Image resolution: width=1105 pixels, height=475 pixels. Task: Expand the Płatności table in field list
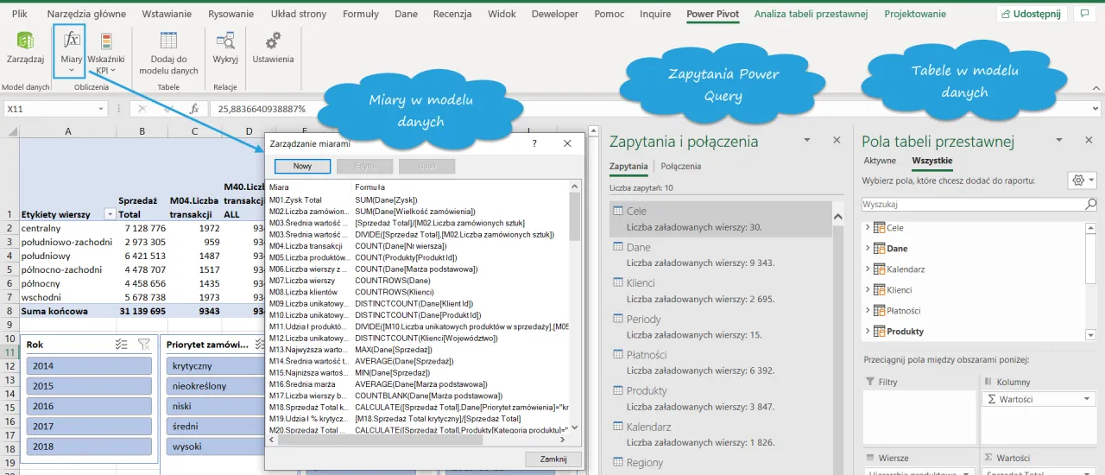coord(868,311)
